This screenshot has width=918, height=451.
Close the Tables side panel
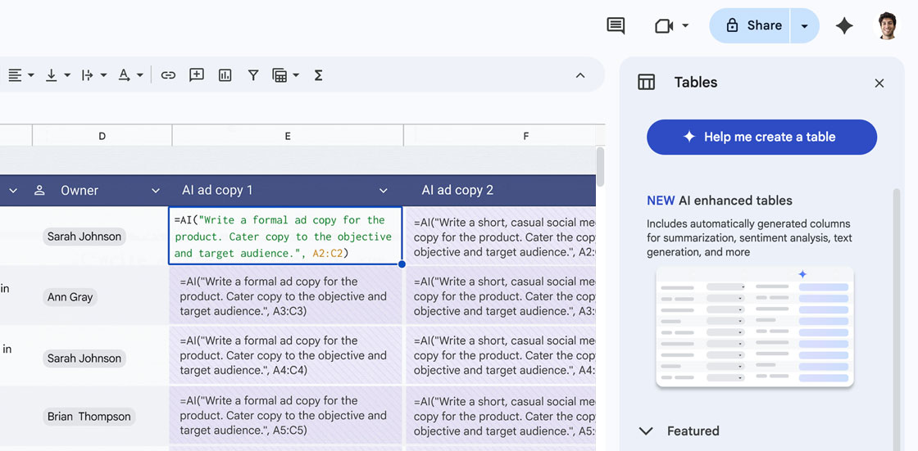click(x=879, y=83)
